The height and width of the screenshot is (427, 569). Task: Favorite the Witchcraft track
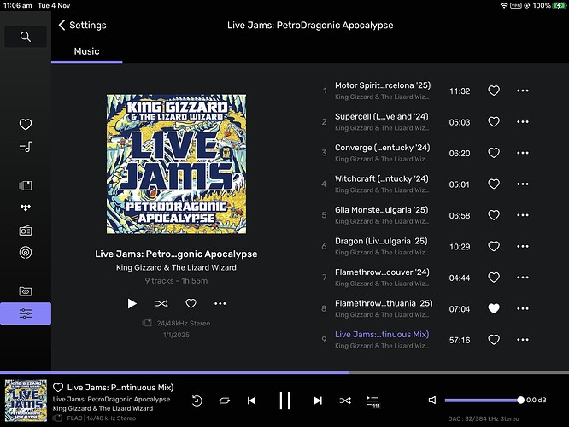tap(494, 184)
